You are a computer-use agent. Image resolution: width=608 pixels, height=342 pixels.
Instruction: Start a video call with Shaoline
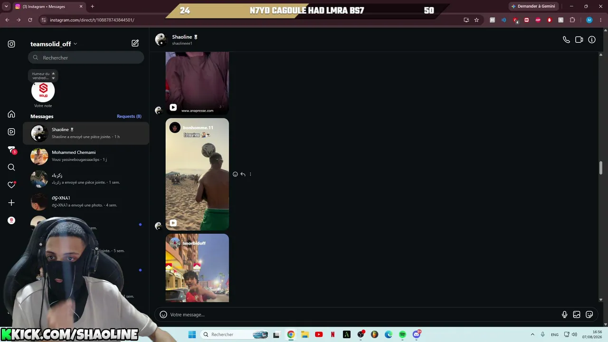coord(579,40)
